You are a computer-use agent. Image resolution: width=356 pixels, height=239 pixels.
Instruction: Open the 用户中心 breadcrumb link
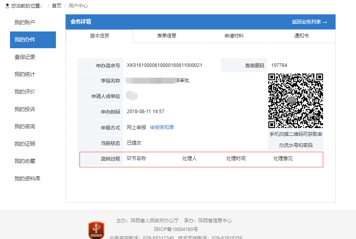tap(78, 6)
